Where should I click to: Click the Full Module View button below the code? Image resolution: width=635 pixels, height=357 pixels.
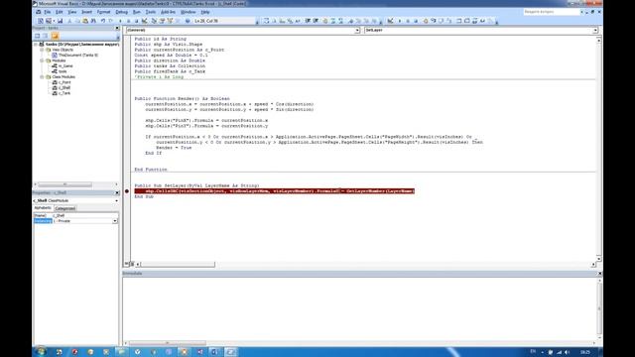tap(132, 264)
